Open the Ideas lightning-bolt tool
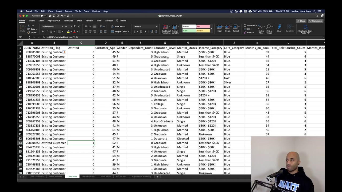This screenshot has height=192, width=342. click(279, 28)
